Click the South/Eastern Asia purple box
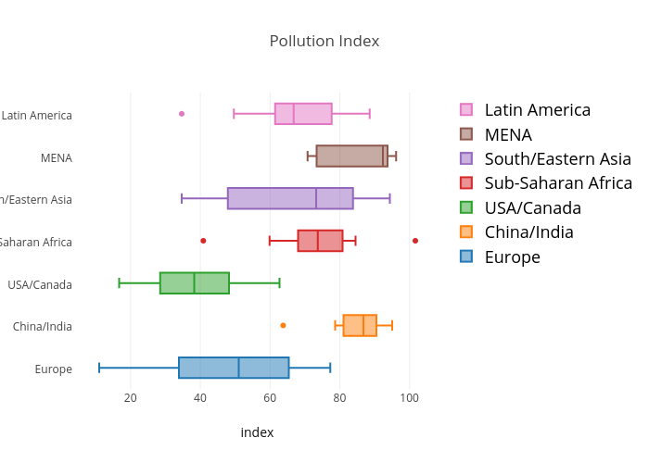This screenshot has height=463, width=649. (290, 198)
